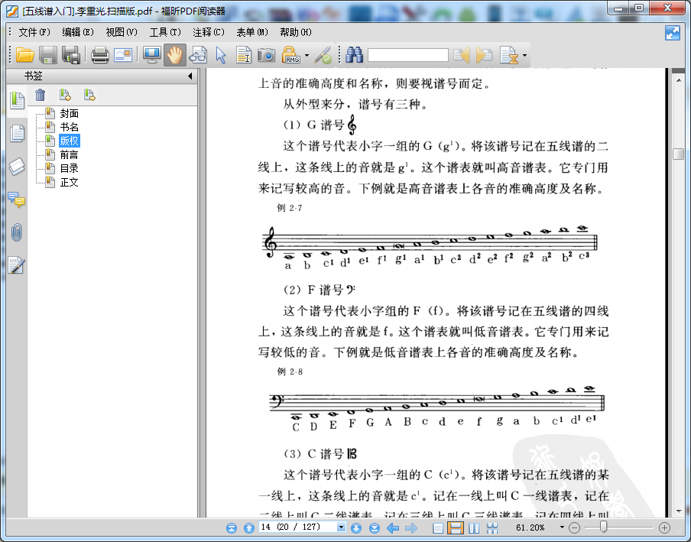Zoom in with plus button

664,527
